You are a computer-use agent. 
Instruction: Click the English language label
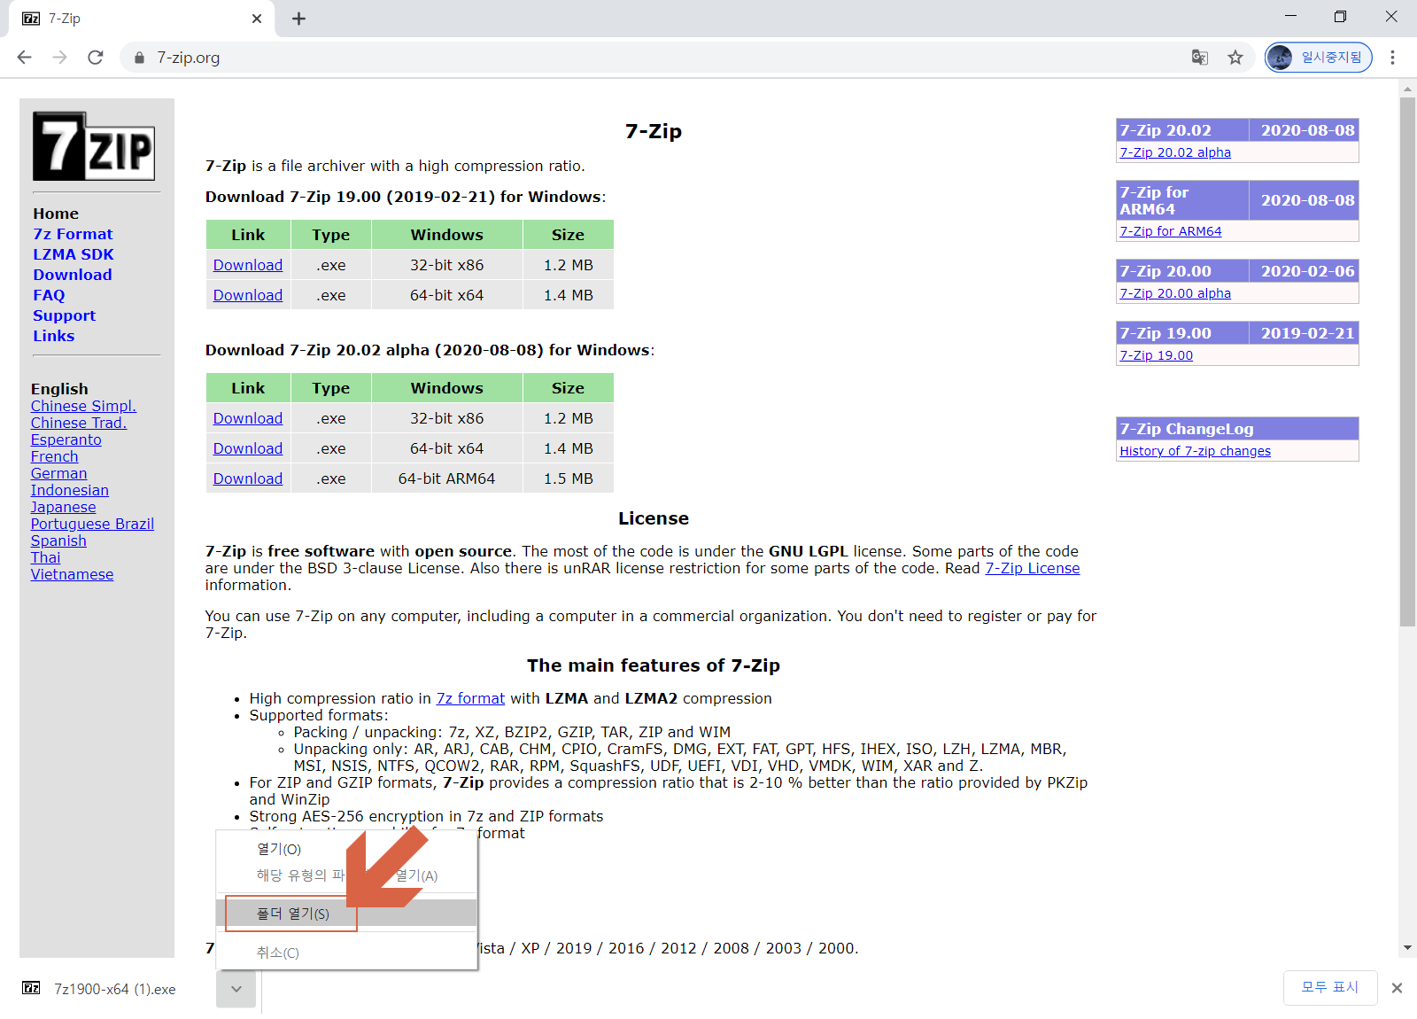(x=59, y=389)
